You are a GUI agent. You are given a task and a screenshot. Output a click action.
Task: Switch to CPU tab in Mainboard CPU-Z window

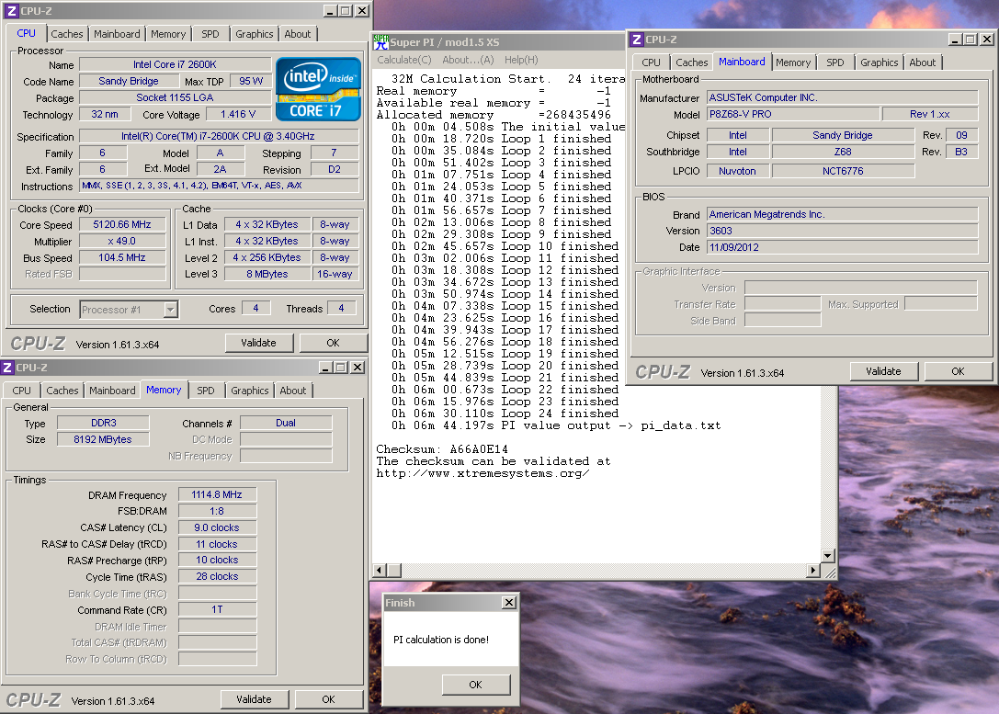pyautogui.click(x=651, y=62)
